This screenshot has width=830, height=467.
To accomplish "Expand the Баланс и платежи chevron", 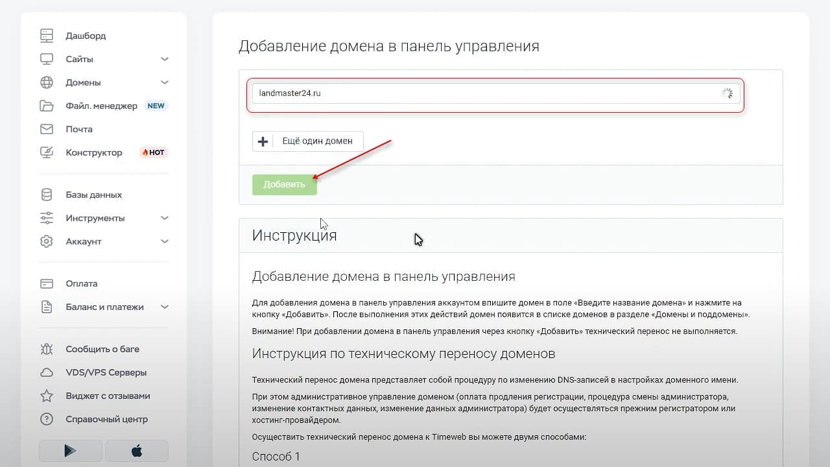I will [165, 307].
